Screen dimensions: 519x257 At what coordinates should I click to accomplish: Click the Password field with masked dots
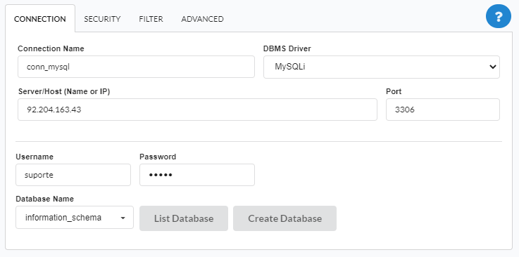click(x=197, y=175)
